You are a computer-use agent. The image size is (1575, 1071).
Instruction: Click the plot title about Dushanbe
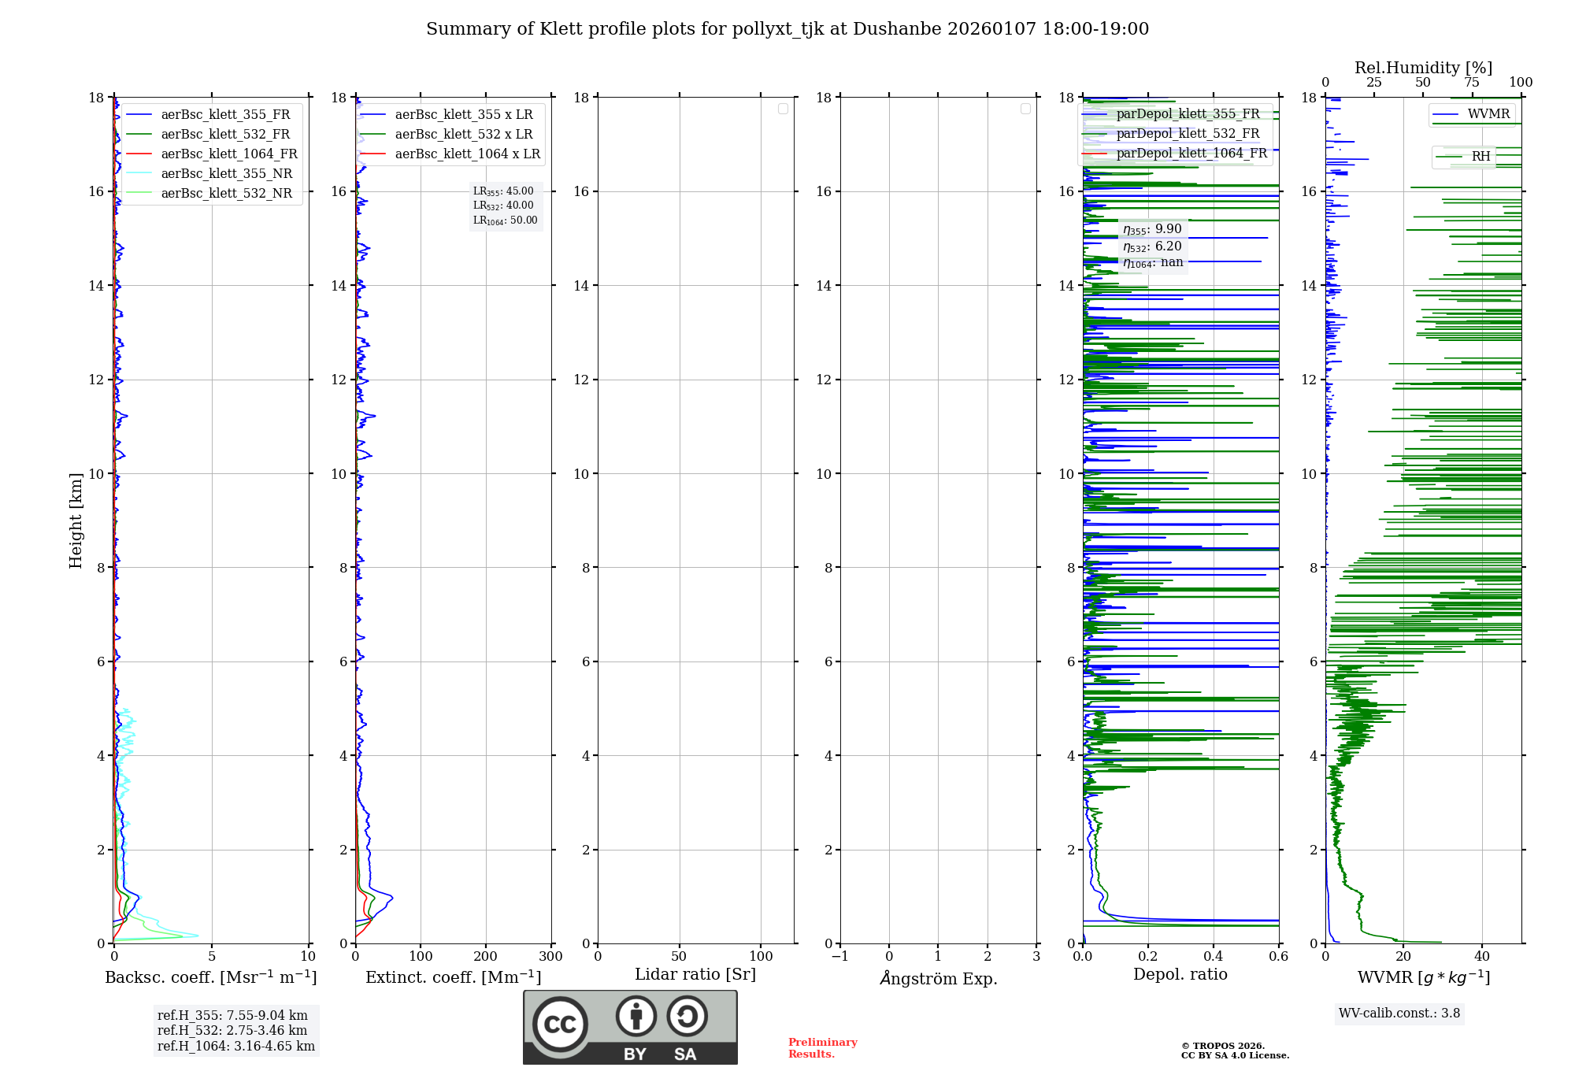click(x=787, y=29)
